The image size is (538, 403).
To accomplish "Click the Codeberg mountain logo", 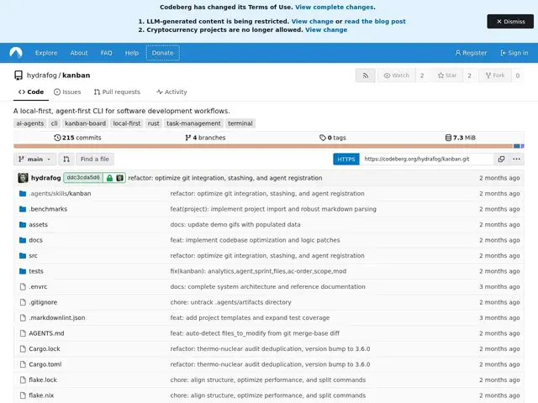I will (x=16, y=53).
